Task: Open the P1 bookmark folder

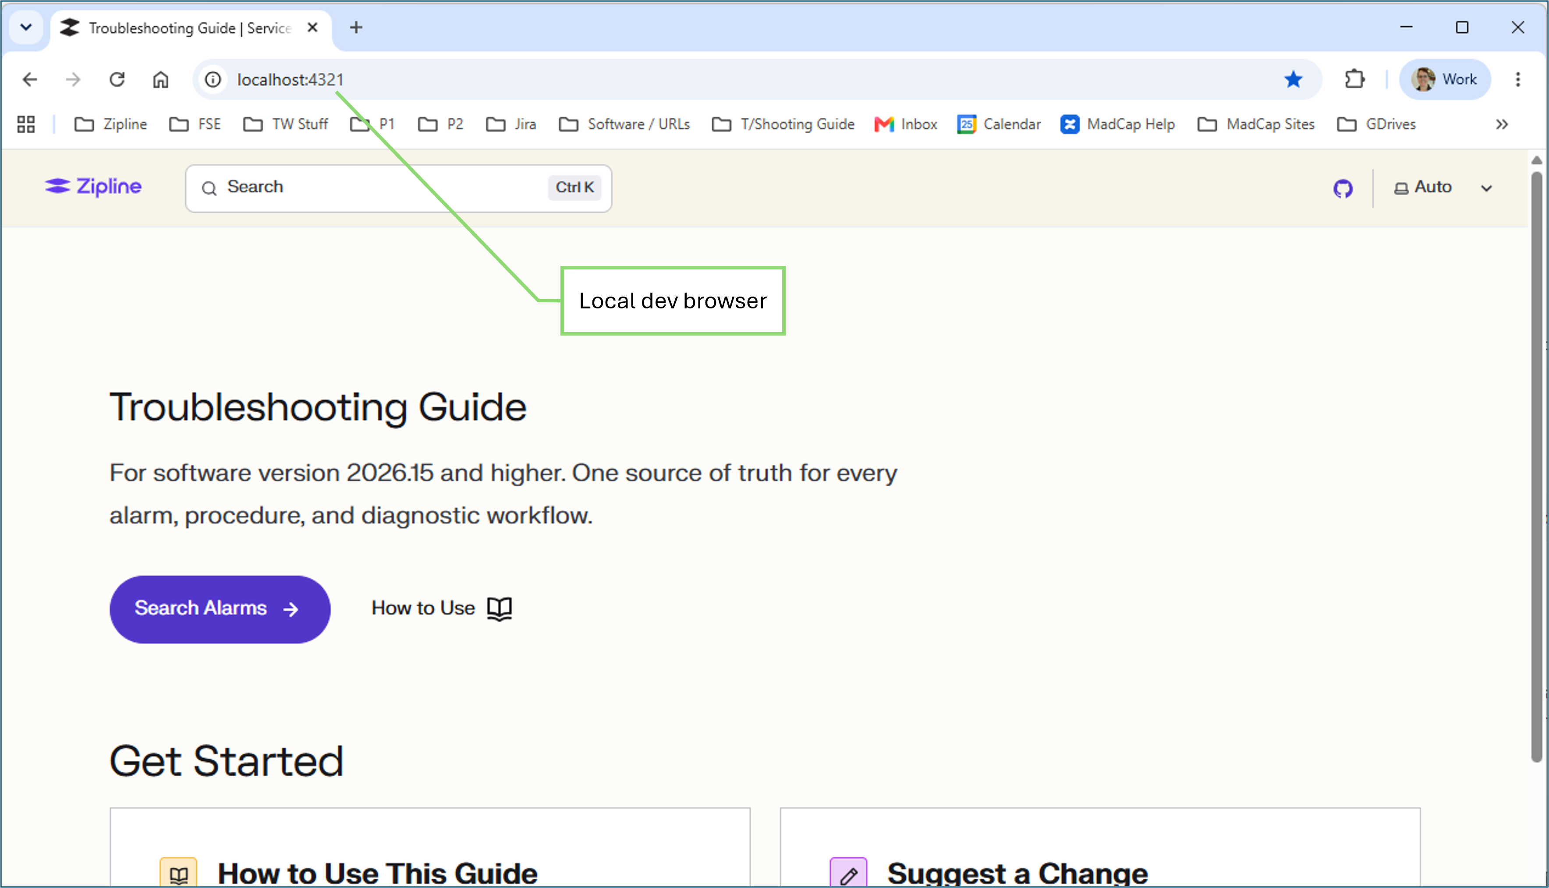Action: 372,124
